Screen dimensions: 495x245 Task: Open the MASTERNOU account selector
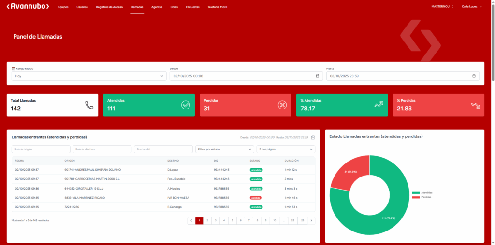coord(442,7)
